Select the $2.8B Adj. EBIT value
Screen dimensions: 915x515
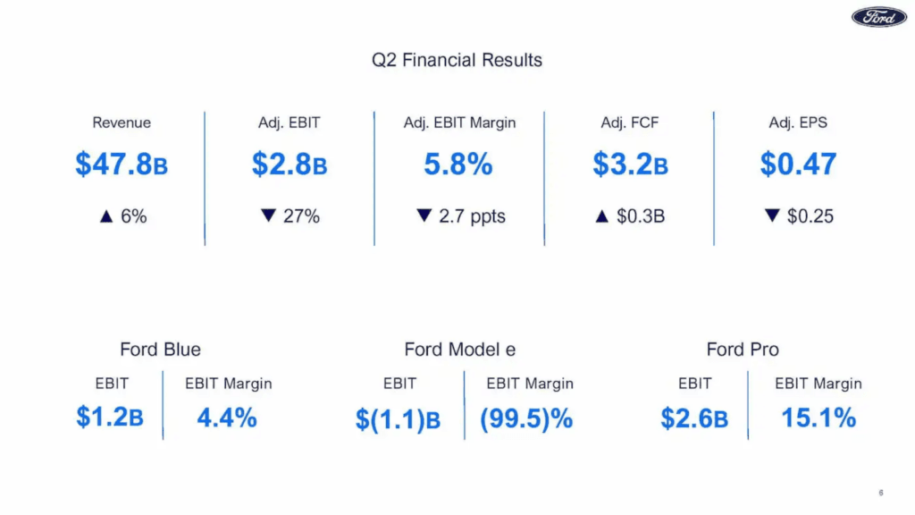(289, 165)
